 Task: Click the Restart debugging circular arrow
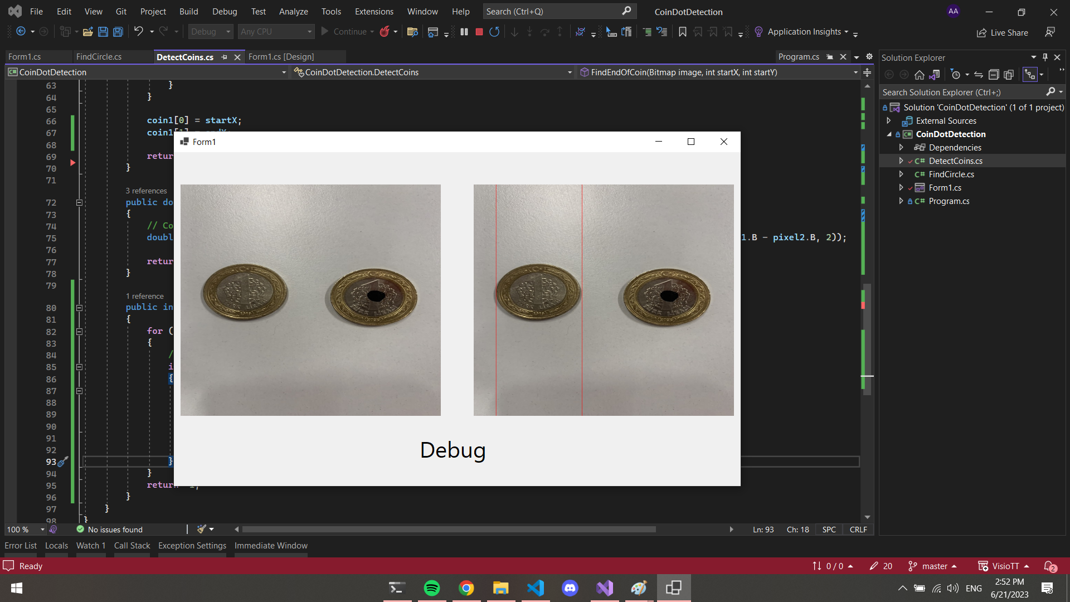coord(494,32)
